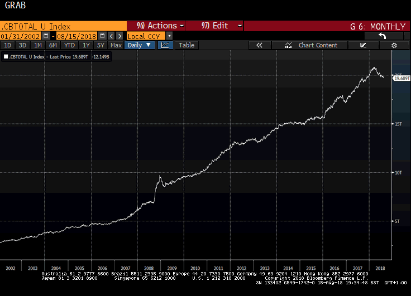
Task: Click the 19.689T last price axis tag
Action: 402,78
